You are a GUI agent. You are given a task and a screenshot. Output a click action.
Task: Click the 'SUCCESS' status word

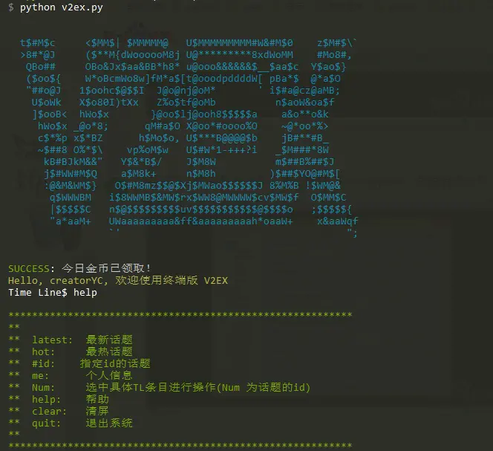[x=29, y=269]
